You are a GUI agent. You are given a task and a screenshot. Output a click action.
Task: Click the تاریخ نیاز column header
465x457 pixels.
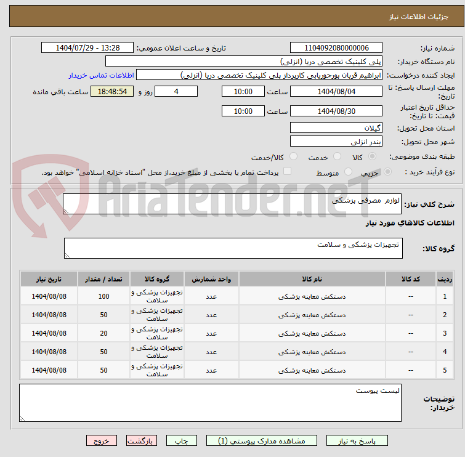coord(49,279)
